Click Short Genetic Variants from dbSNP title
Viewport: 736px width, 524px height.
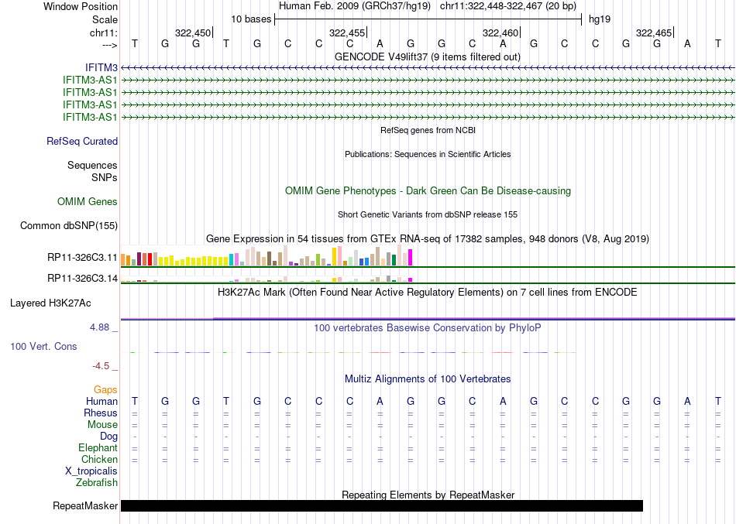[428, 214]
